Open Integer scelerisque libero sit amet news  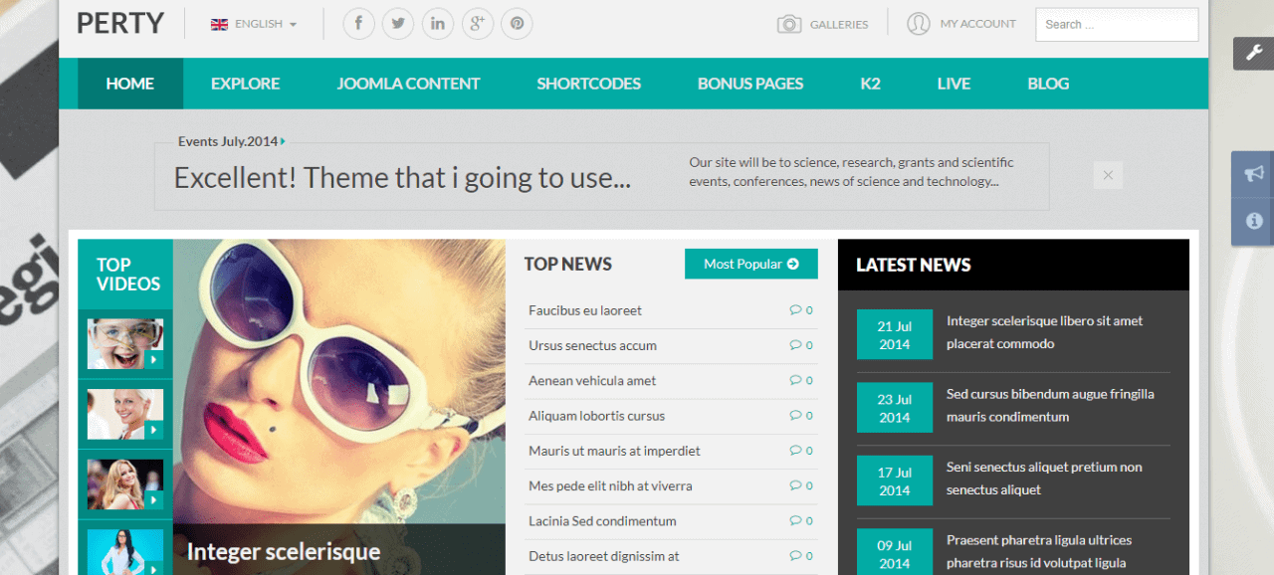point(1044,332)
